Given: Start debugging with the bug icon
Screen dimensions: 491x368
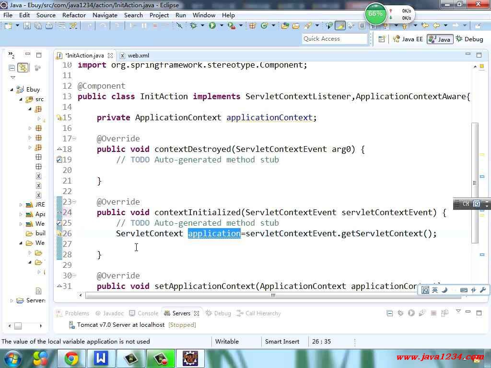Looking at the screenshot, I should [x=193, y=26].
